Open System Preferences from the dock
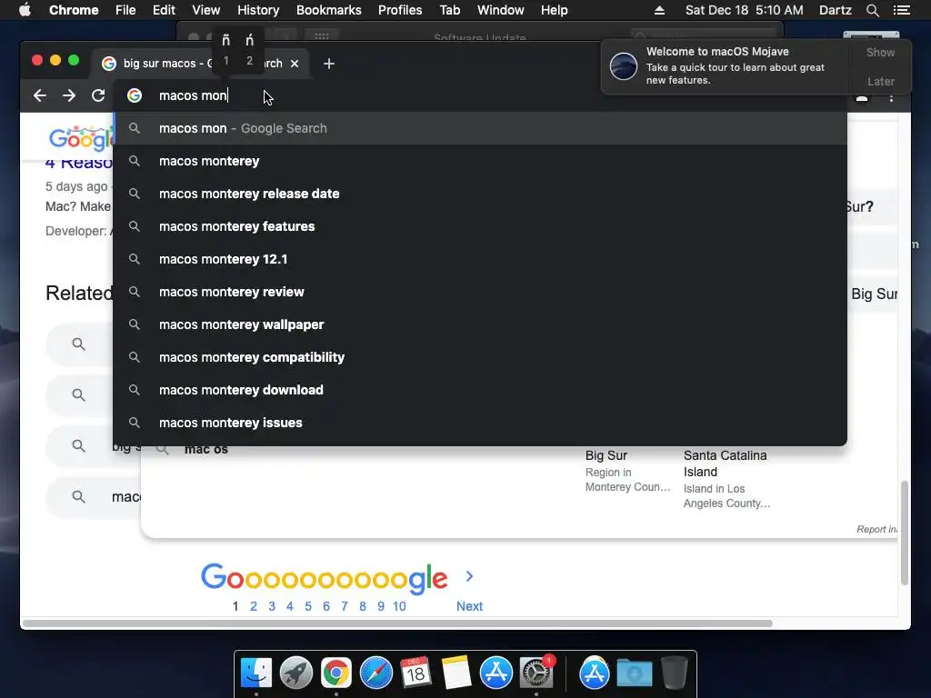Viewport: 931px width, 698px height. click(536, 673)
